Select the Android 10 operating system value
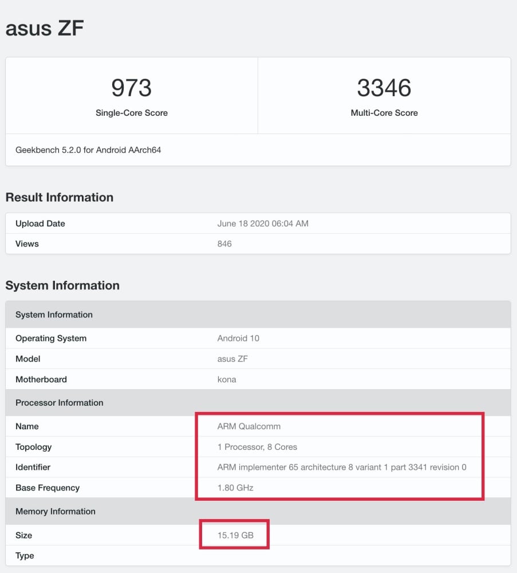This screenshot has height=573, width=517. click(x=238, y=338)
